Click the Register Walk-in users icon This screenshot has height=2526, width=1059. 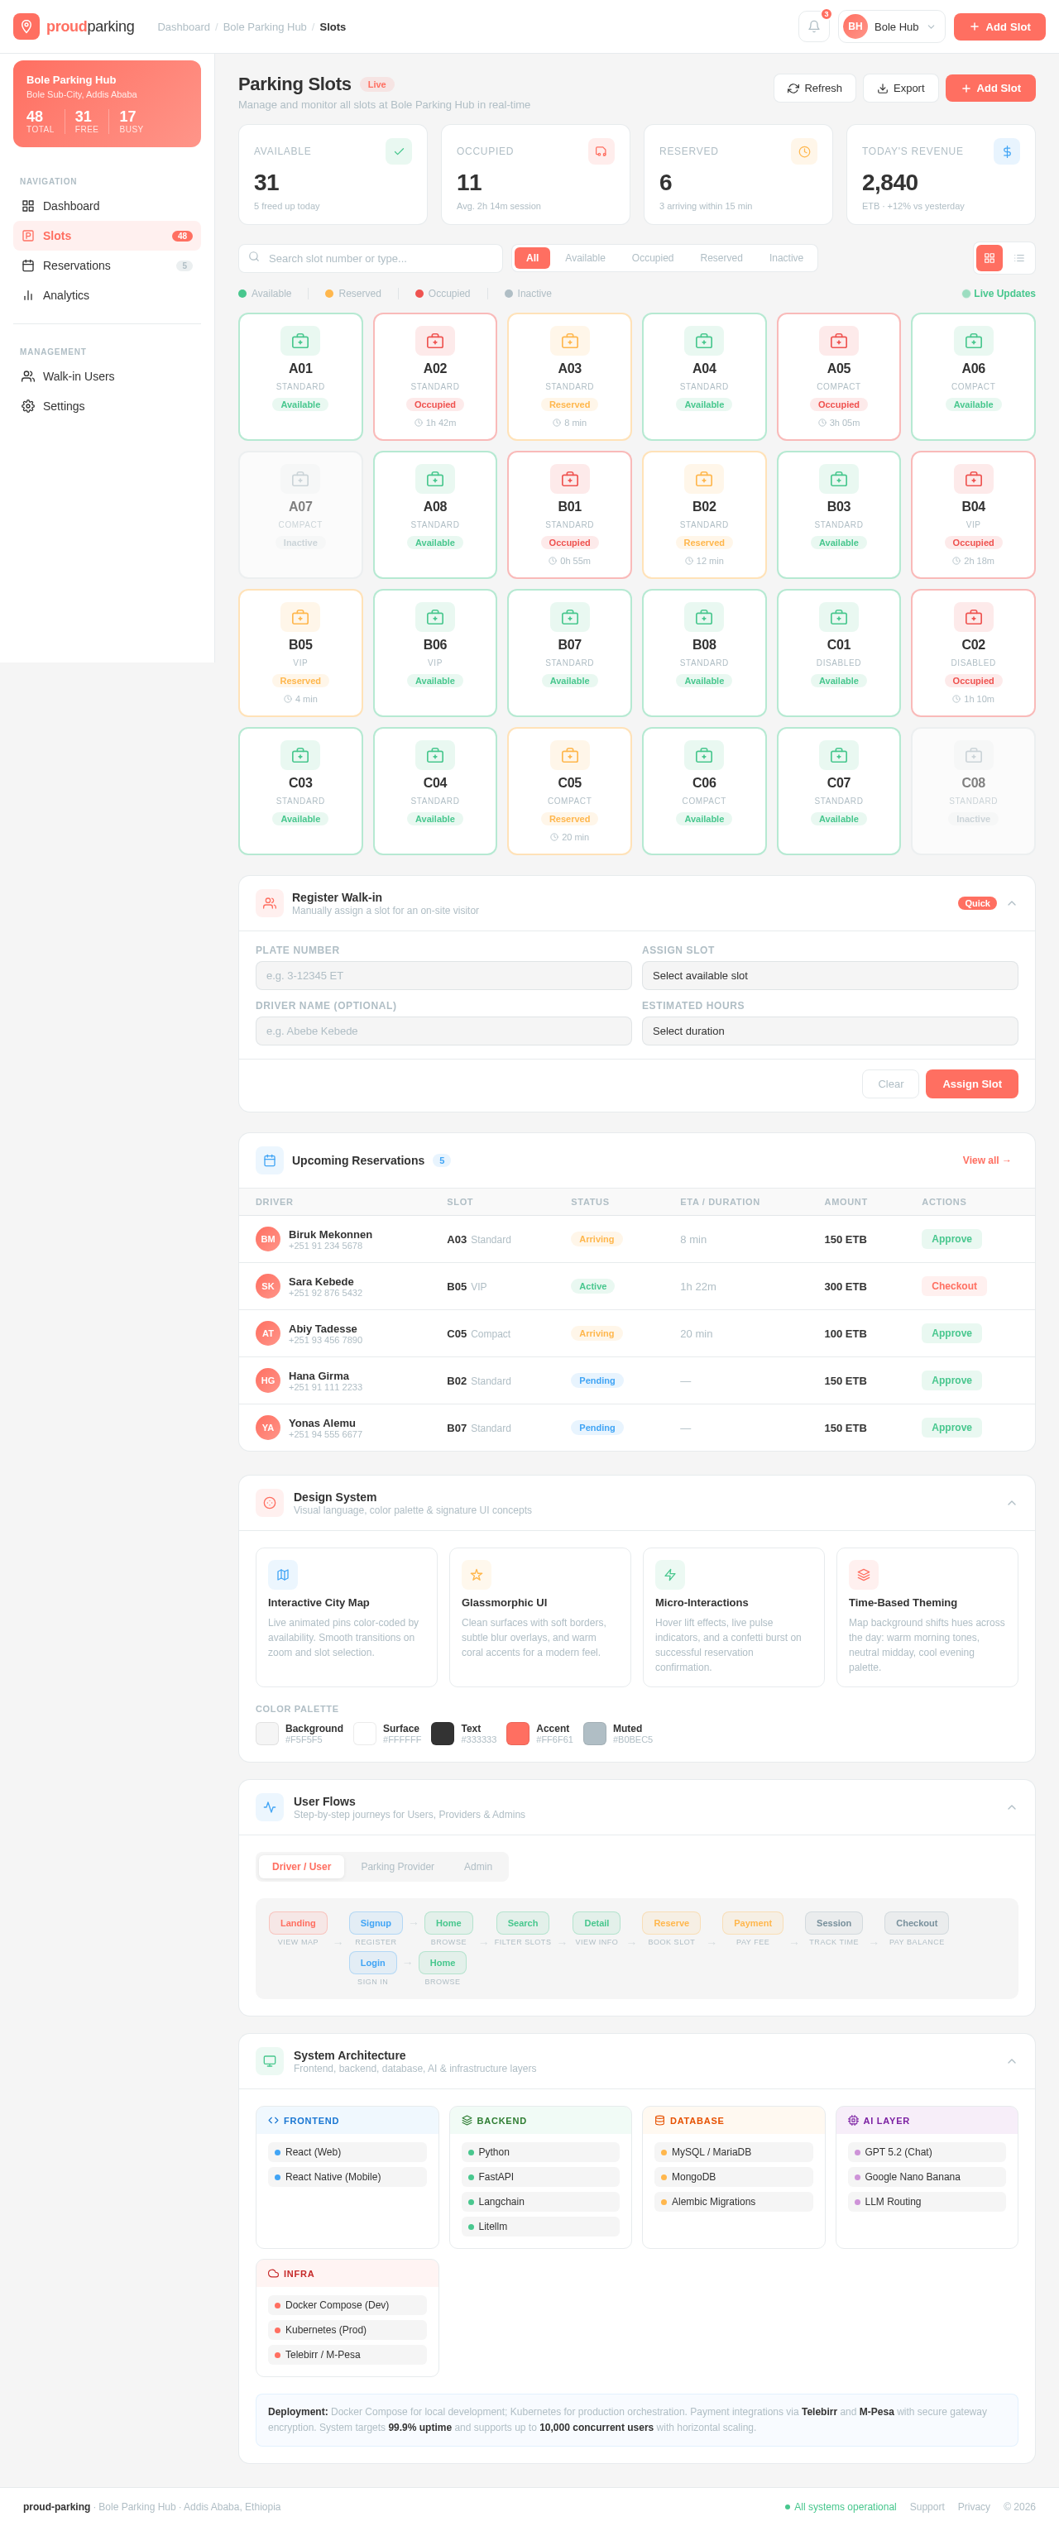pyautogui.click(x=270, y=903)
